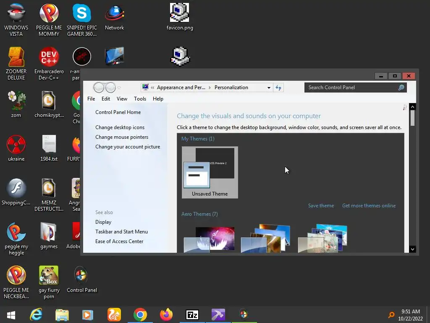This screenshot has height=323, width=430.
Task: Select favicon.png file on desktop
Action: pos(180,17)
